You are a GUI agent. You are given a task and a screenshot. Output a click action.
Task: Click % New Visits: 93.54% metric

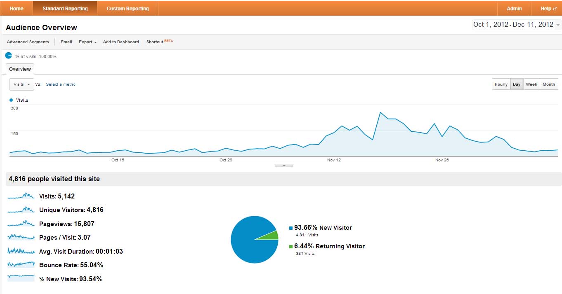tap(71, 279)
